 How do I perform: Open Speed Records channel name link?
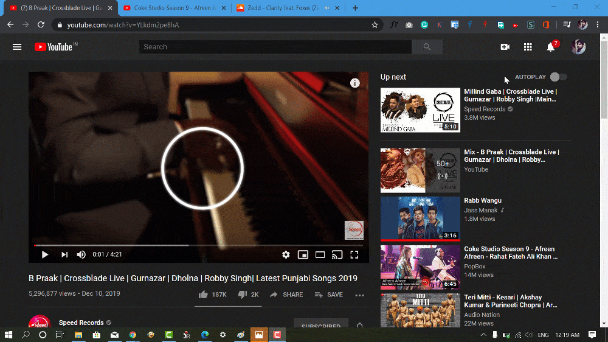(81, 323)
